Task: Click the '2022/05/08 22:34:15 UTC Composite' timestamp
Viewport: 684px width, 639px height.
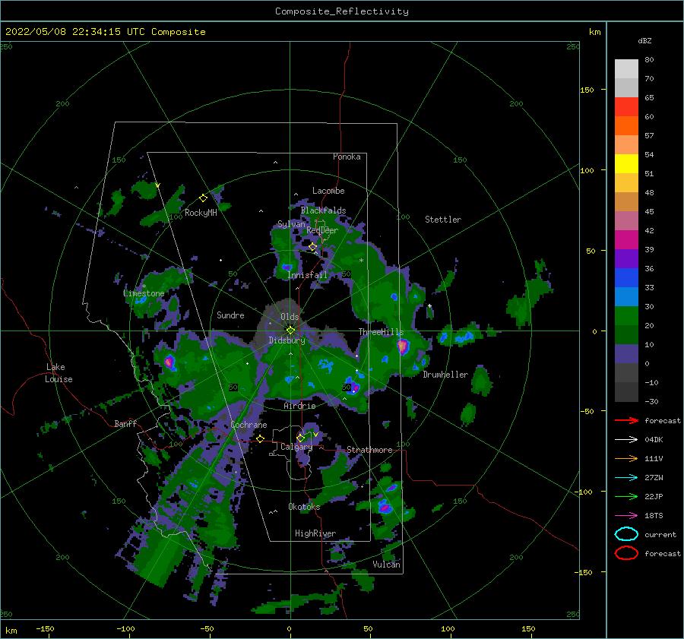Action: pyautogui.click(x=106, y=32)
